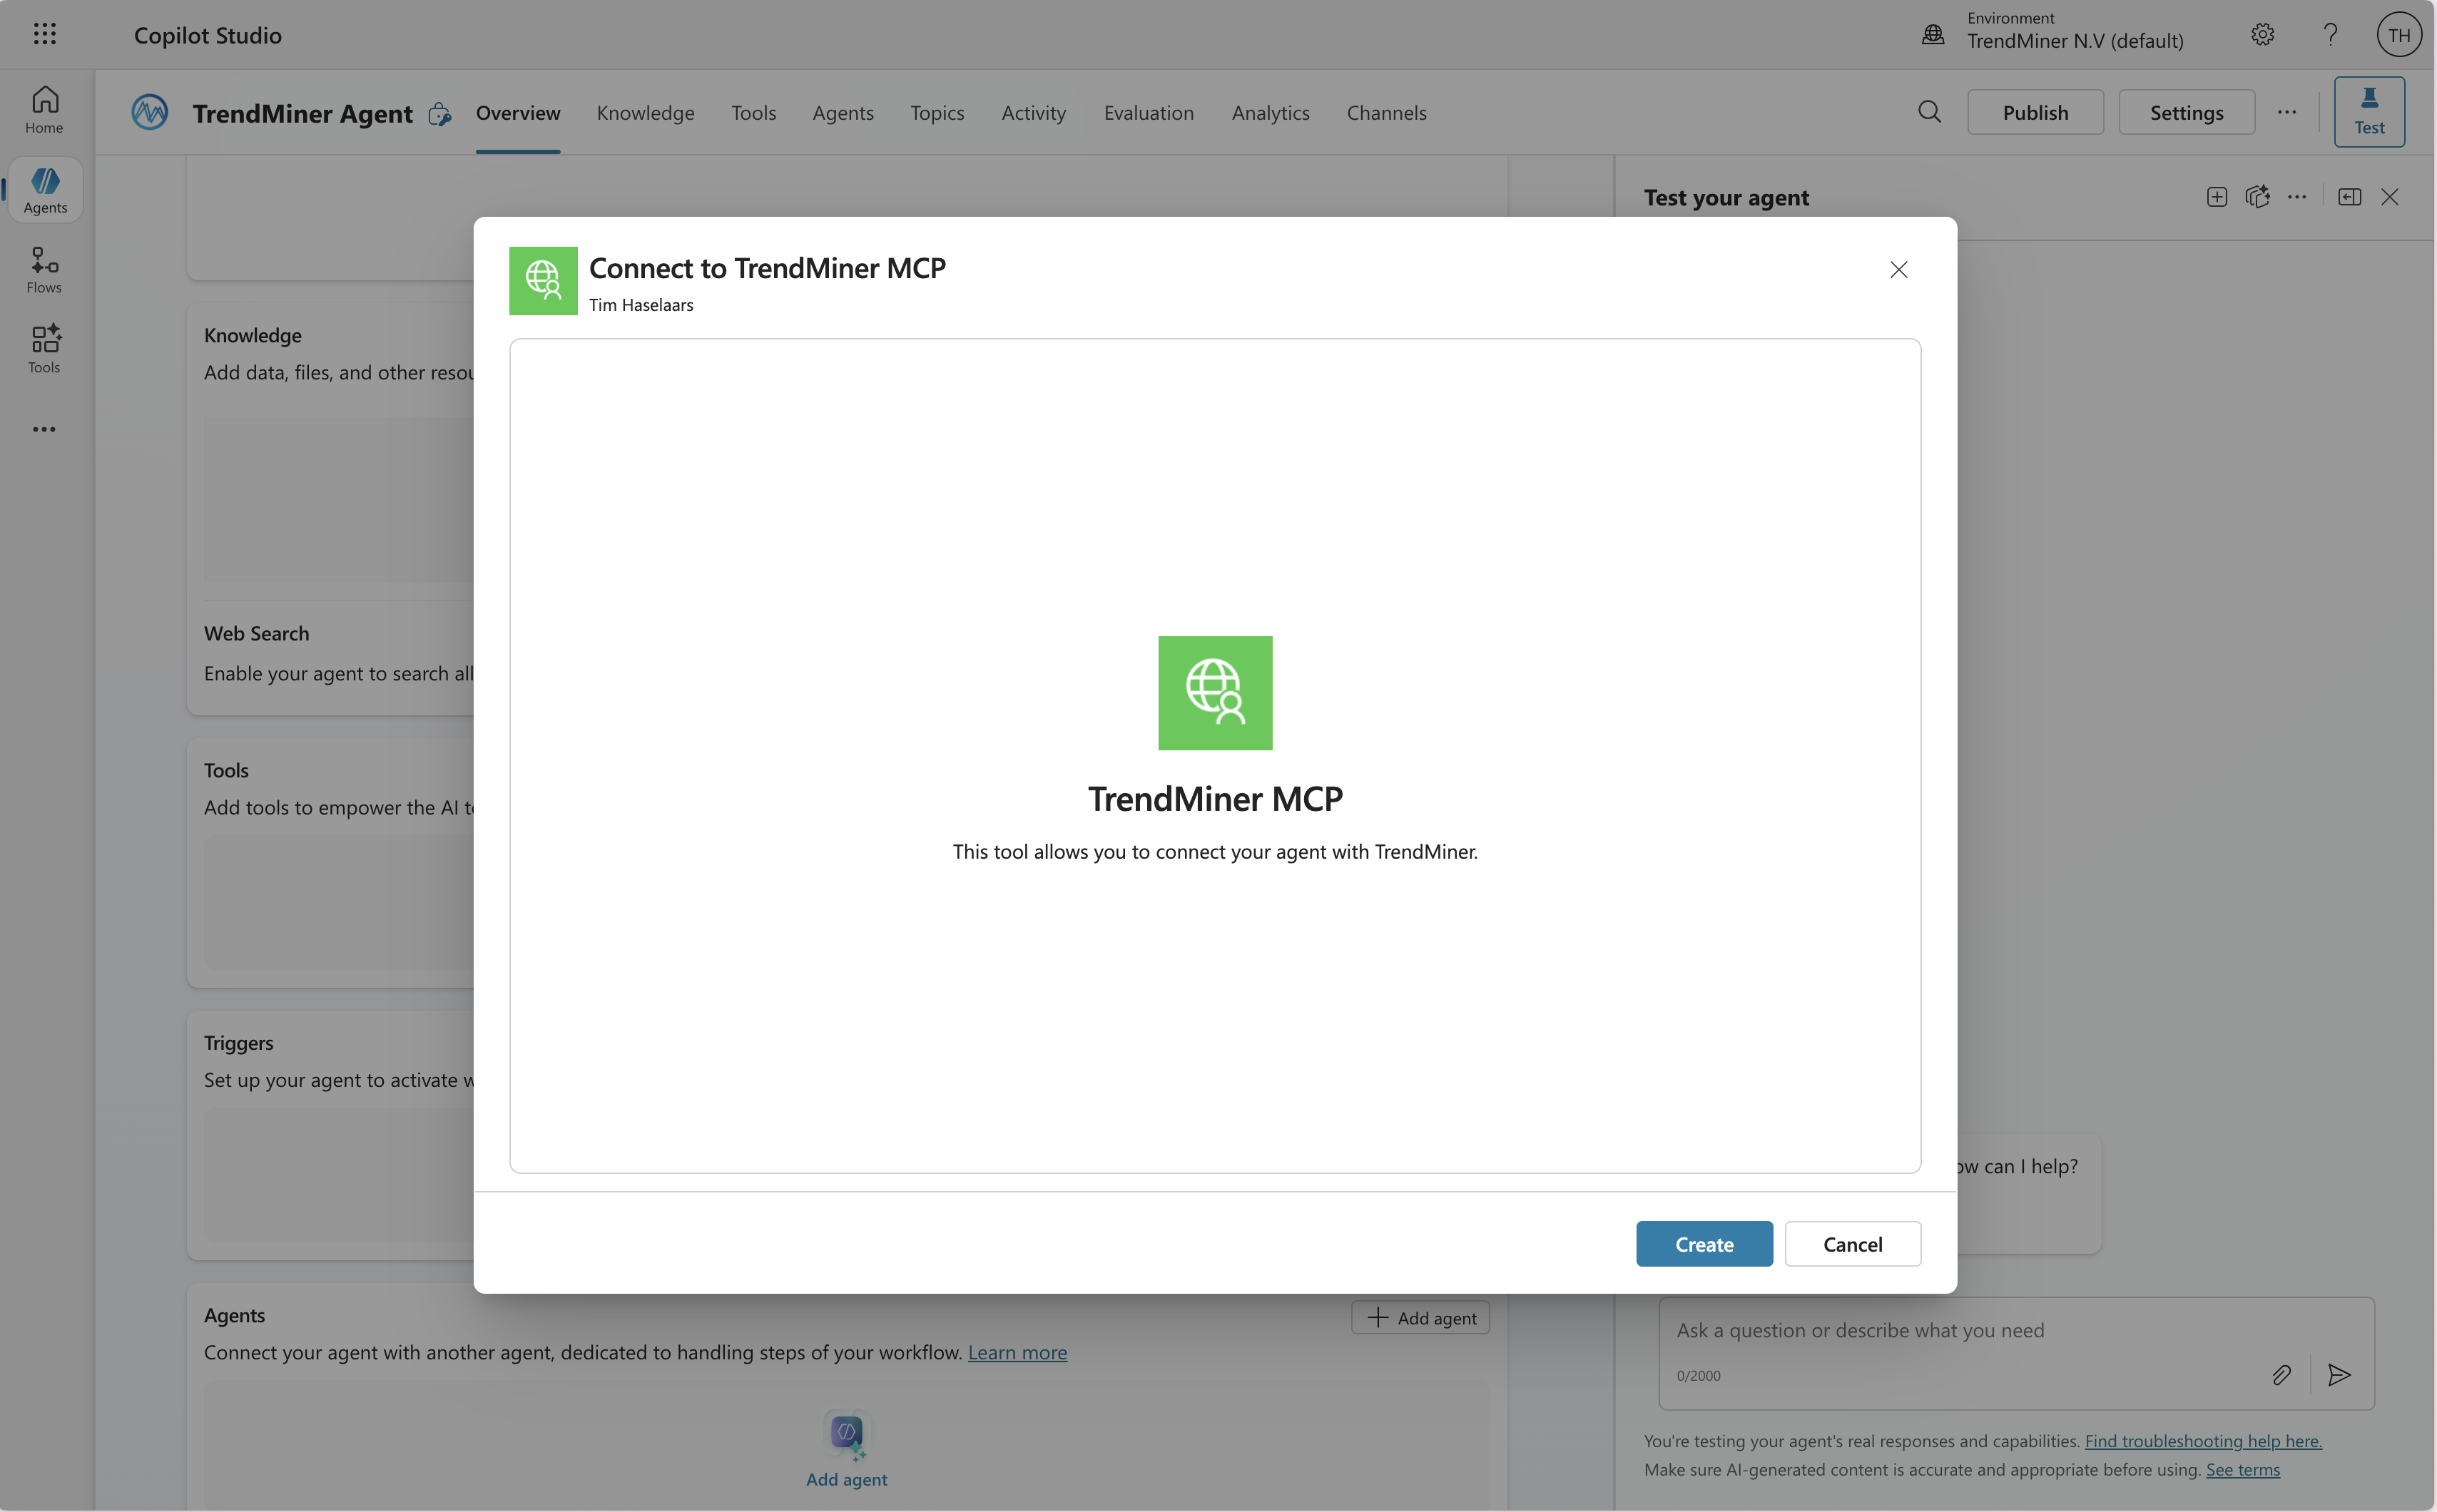Open test panel more options ellipsis
Screen dimensions: 2437x1512
[x=2296, y=197]
